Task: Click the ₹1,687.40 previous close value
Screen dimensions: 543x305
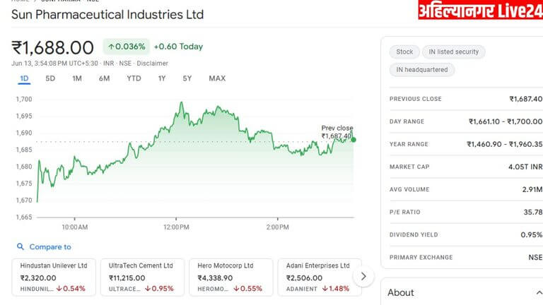Action: 526,99
